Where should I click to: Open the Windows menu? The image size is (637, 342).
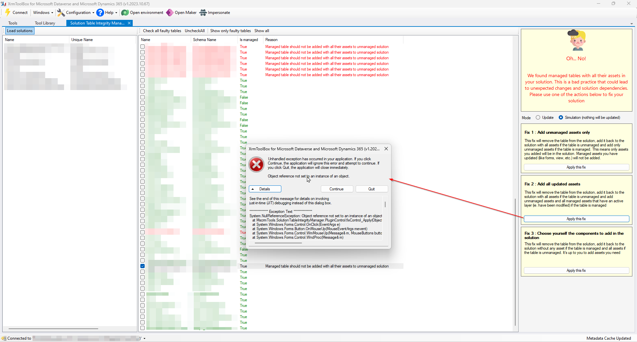coord(42,12)
